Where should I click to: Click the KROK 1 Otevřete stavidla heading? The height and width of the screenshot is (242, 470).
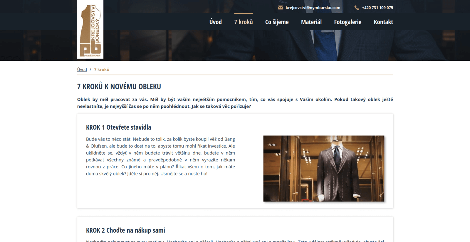118,127
